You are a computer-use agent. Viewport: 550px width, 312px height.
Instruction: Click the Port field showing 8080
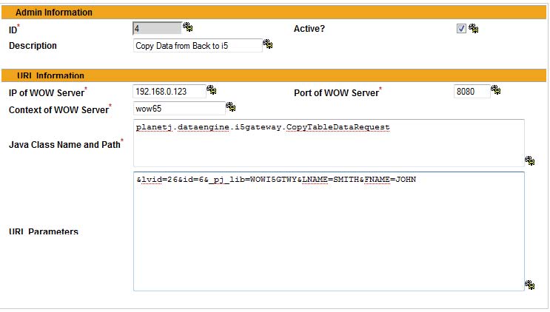click(x=472, y=92)
